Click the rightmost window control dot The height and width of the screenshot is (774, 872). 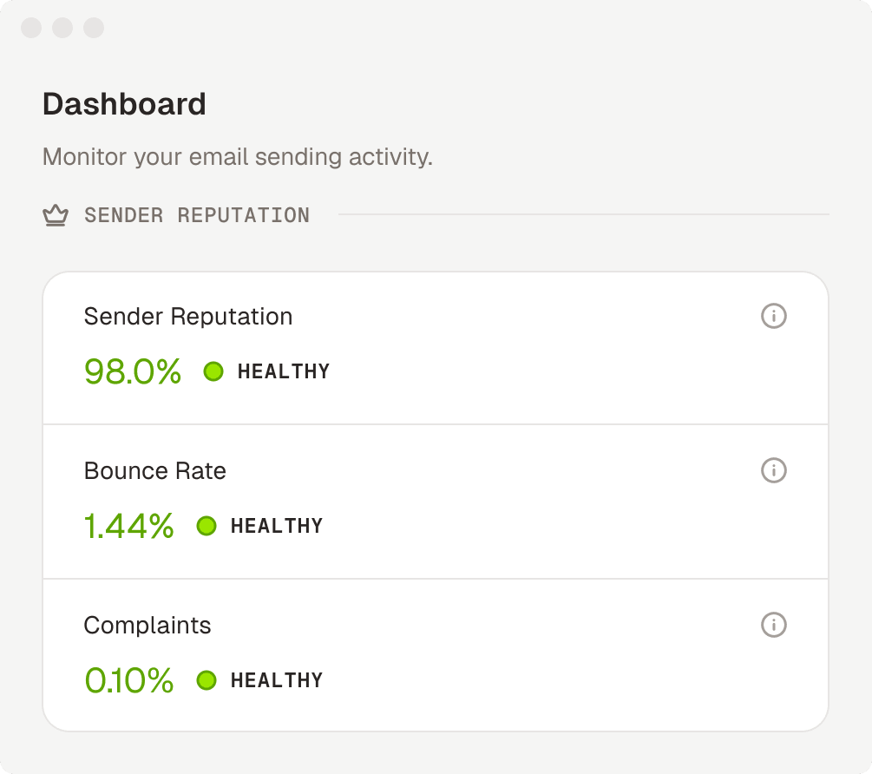click(94, 28)
